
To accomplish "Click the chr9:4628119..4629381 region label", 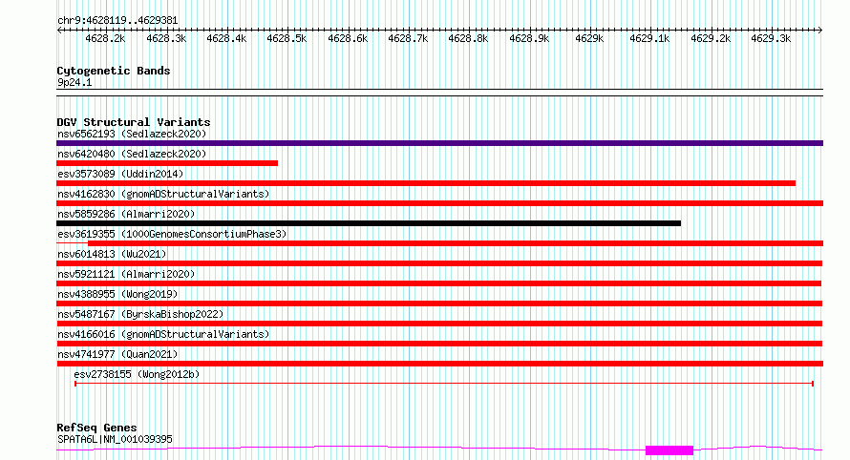I will (x=117, y=20).
